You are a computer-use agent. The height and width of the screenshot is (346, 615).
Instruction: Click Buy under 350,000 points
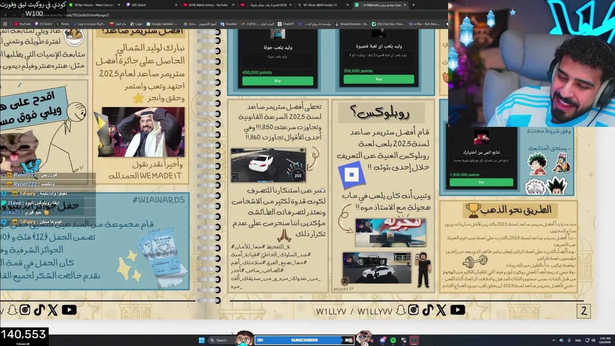[379, 79]
